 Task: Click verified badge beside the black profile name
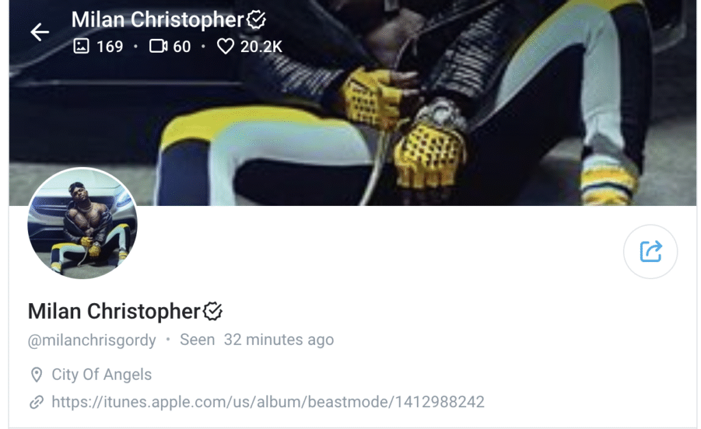tap(212, 311)
